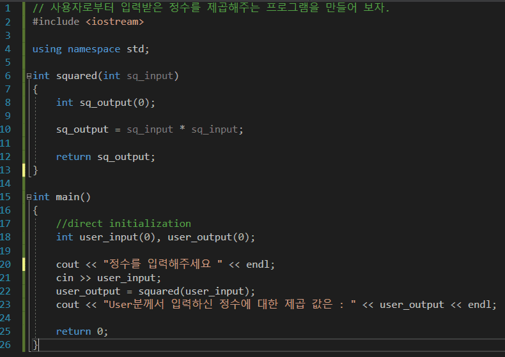The height and width of the screenshot is (357, 505).
Task: Click 'user_output' on line 23
Action: 412,305
